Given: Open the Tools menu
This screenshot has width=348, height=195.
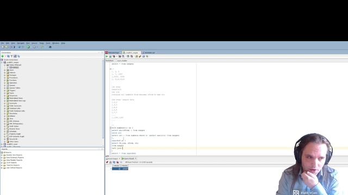Looking at the screenshot, I should click(48, 43).
